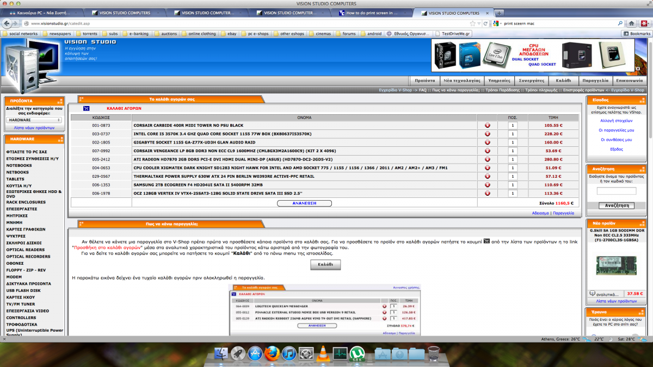The image size is (653, 367).
Task: Click the search magnifier in search bar
Action: coord(620,23)
